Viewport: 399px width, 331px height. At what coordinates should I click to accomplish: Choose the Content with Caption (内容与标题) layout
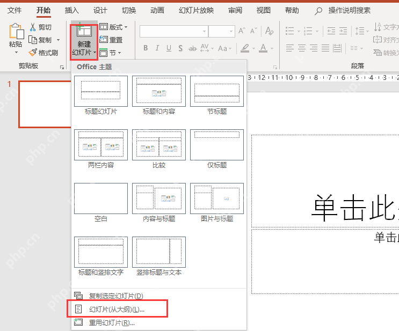(x=159, y=203)
